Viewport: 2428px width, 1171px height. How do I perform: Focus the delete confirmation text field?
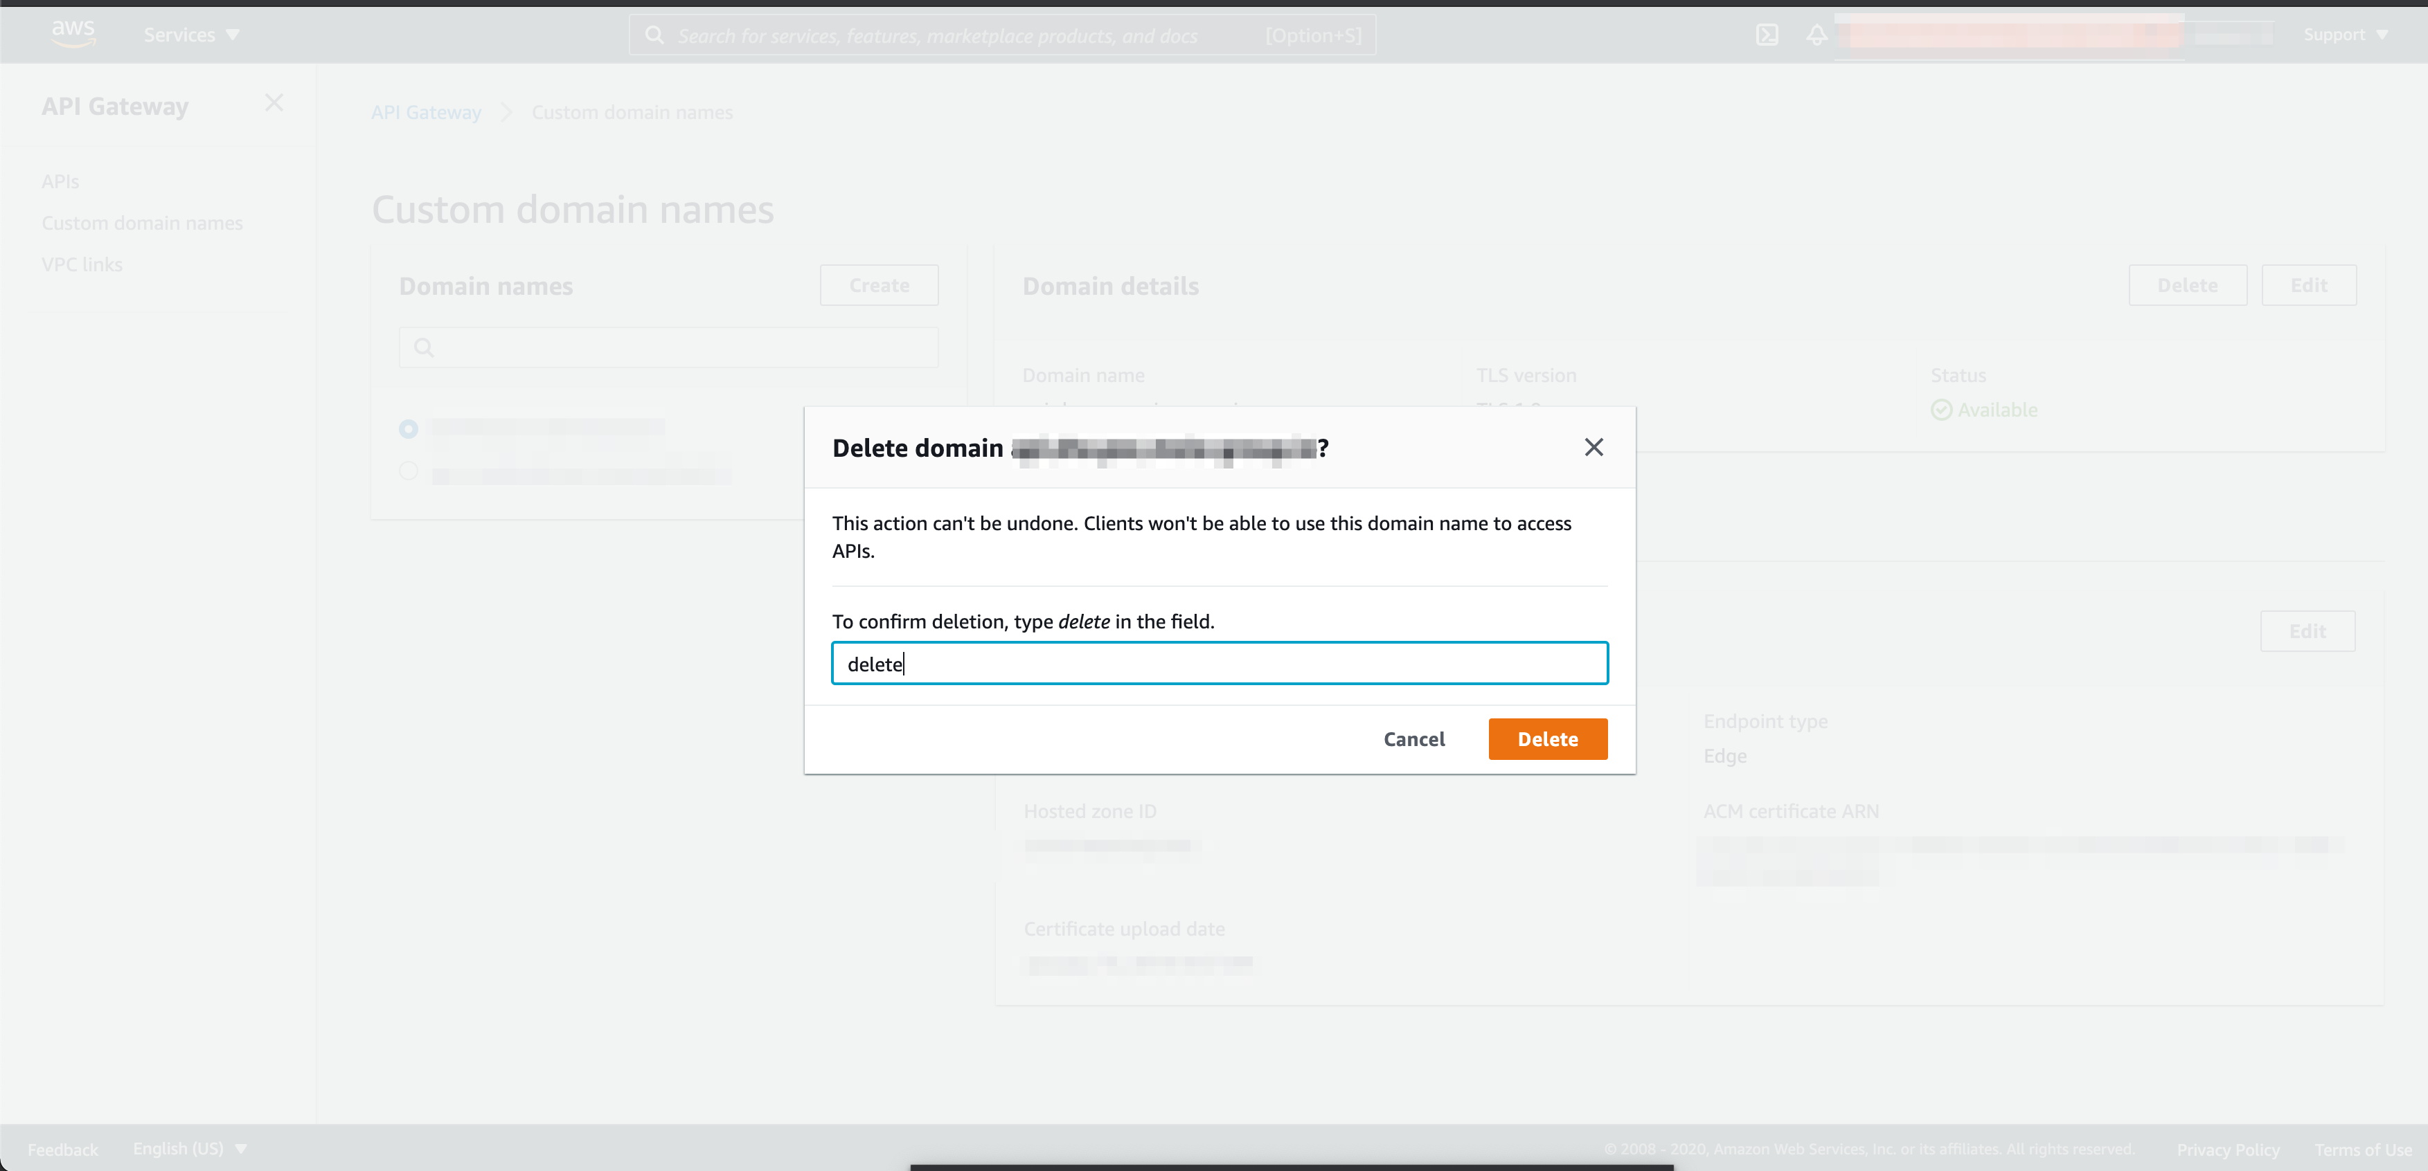(1220, 664)
